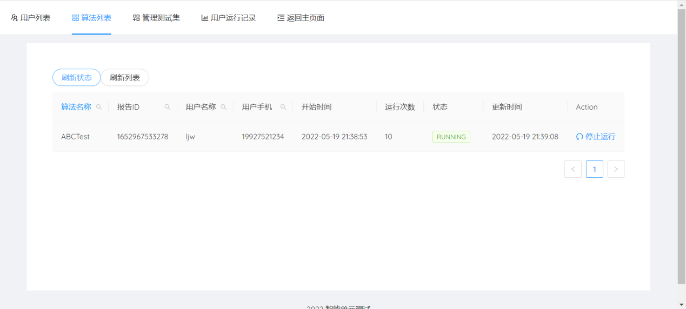The image size is (686, 309).
Task: Click the vertical scrollbar on the right
Action: tap(681, 146)
